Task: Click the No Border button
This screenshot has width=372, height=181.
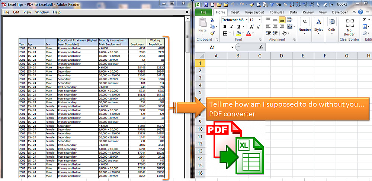Action: coord(349,26)
